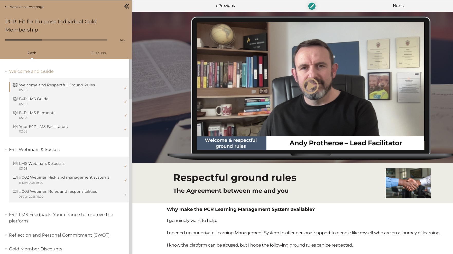Click the book icon beside LMS Webinars & Socials
Viewport: 453px width, 254px height.
tap(15, 164)
